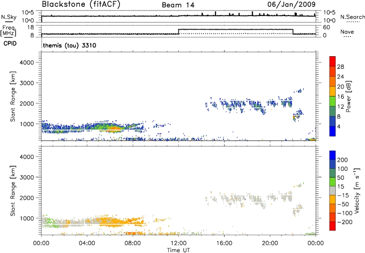Click the "4000" tick on the power panel
The image size is (365, 253).
27,63
